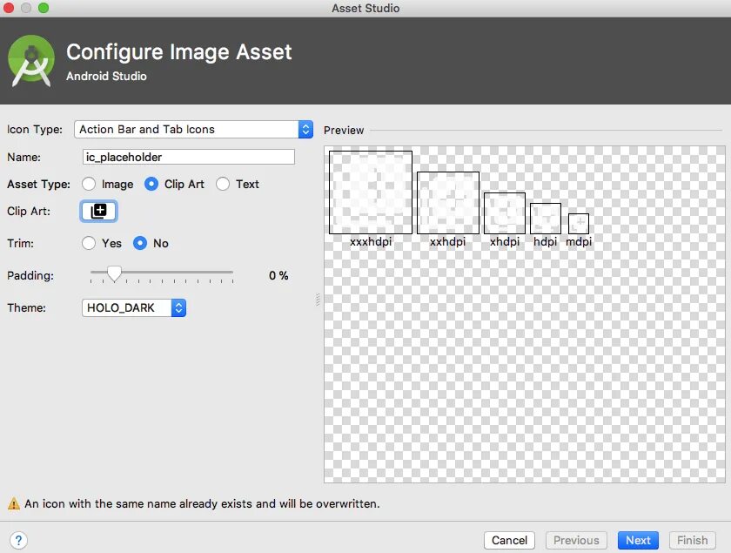This screenshot has width=731, height=553.
Task: Click the green zoom window button
Action: (x=44, y=8)
